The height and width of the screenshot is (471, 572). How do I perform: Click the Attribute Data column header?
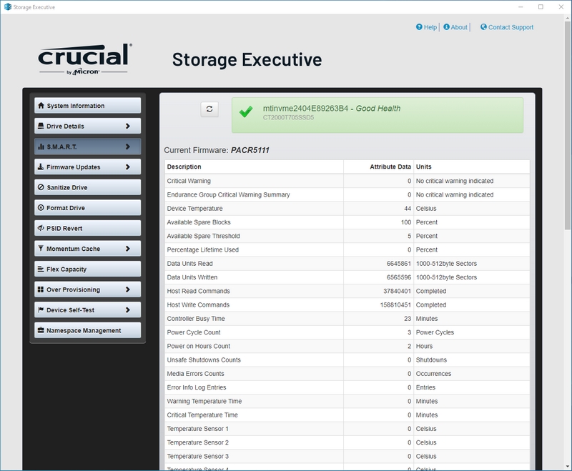pos(390,167)
